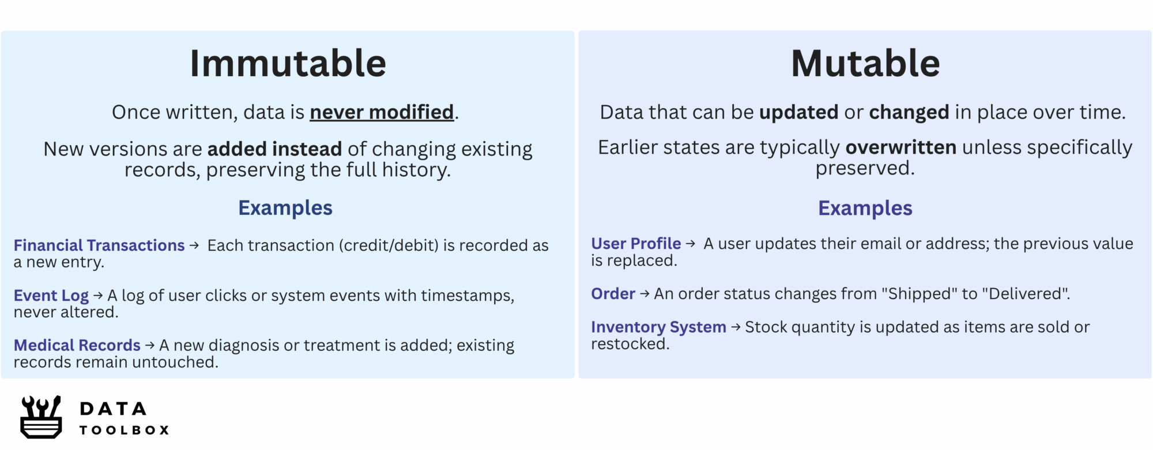
Task: Click the Financial Transactions label
Action: pos(99,245)
